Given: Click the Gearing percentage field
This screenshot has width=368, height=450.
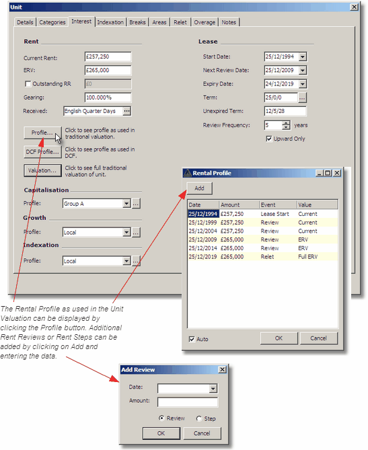Looking at the screenshot, I should coord(108,98).
